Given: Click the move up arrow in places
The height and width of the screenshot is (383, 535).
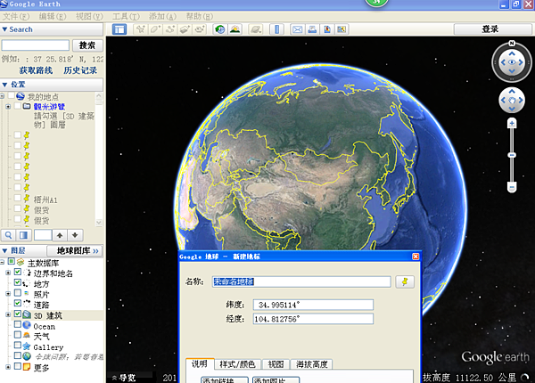Looking at the screenshot, I should 60,235.
